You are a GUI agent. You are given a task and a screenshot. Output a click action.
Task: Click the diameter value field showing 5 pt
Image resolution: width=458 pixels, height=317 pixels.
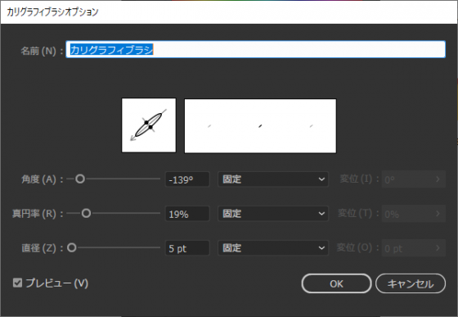[187, 248]
